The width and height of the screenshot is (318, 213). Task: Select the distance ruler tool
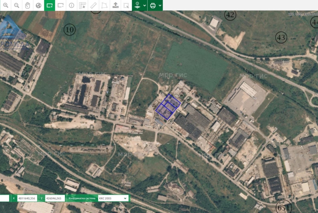93,5
